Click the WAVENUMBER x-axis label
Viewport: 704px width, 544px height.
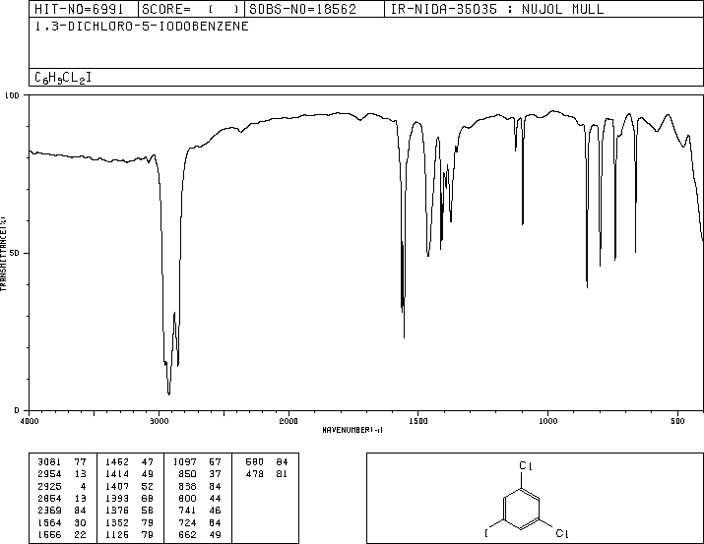[x=352, y=430]
